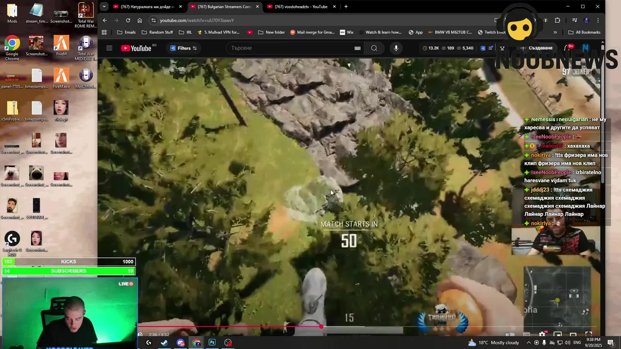Open the weather widget Mostly cloudy
This screenshot has height=349, width=621.
pos(493,343)
